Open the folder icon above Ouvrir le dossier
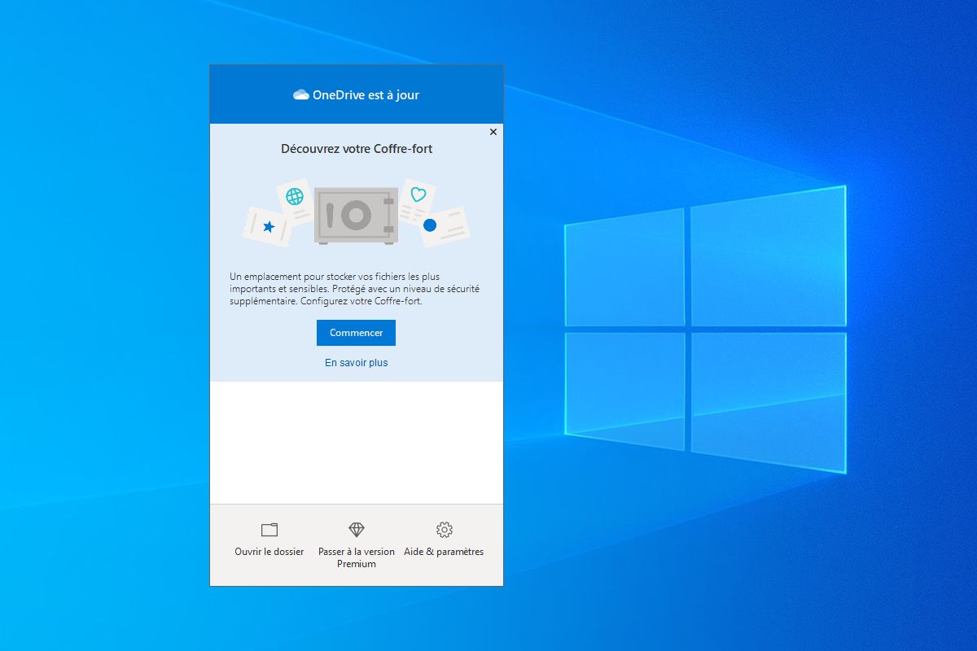This screenshot has height=651, width=977. point(269,530)
